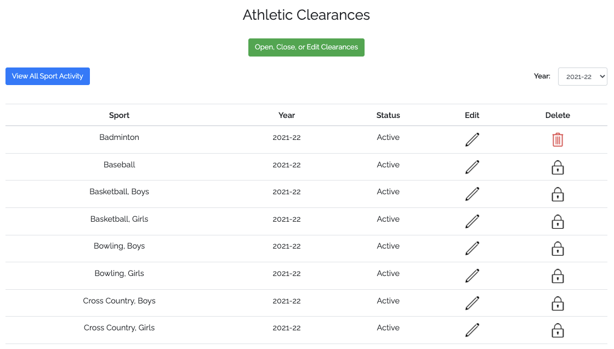Click the lock icon for Basketball, Boys
Viewport: 614px width, 349px height.
click(x=558, y=194)
